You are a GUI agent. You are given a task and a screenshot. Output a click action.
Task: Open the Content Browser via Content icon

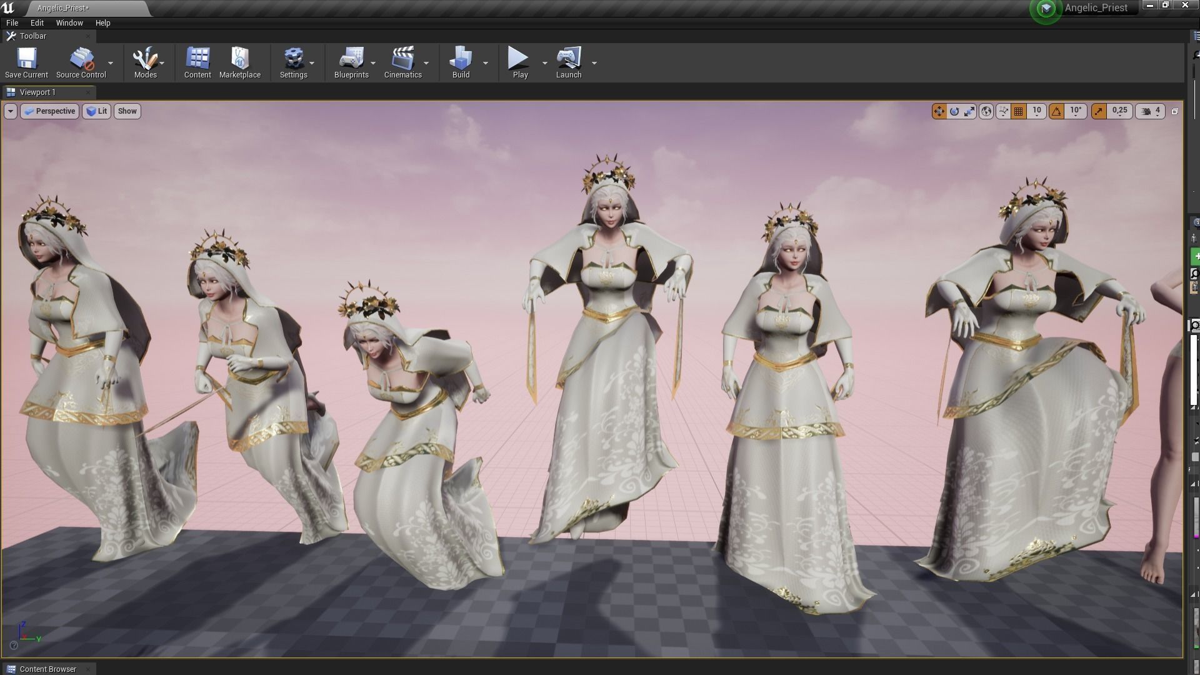(x=197, y=62)
